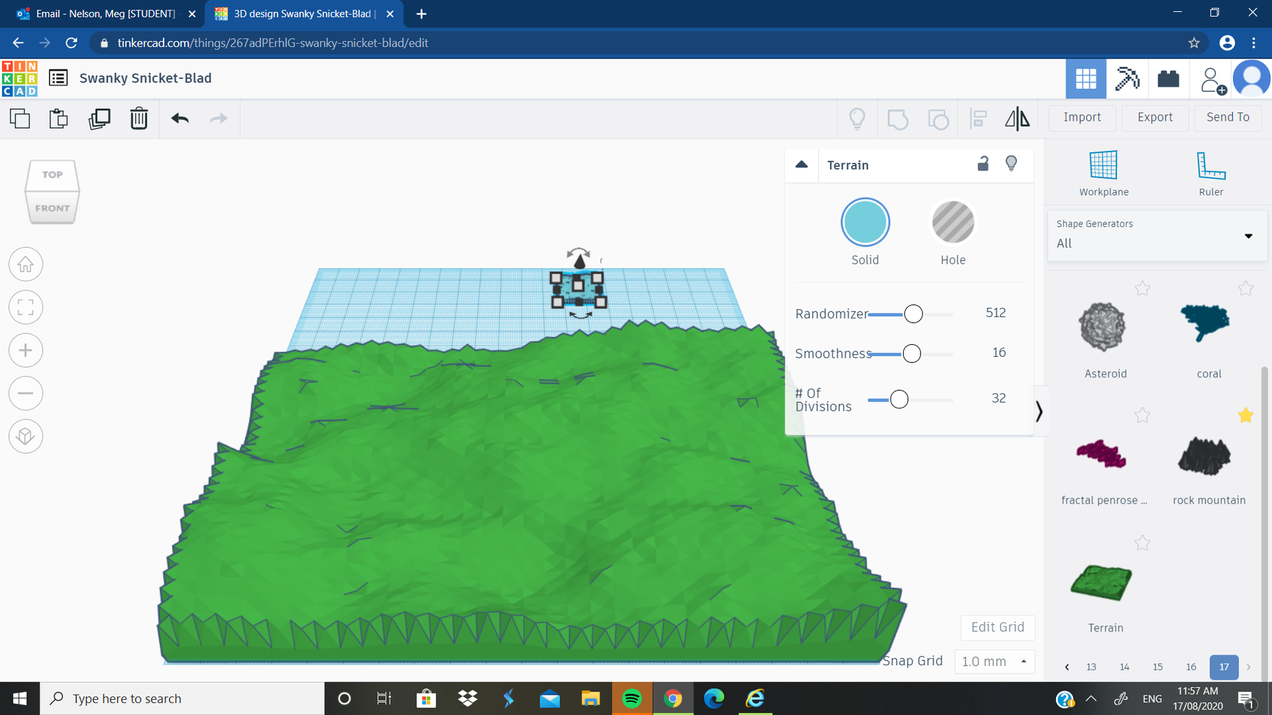Open the Align tool

[978, 119]
